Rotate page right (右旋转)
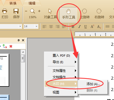Screen dimensions: 114x100 (x=99, y=14)
